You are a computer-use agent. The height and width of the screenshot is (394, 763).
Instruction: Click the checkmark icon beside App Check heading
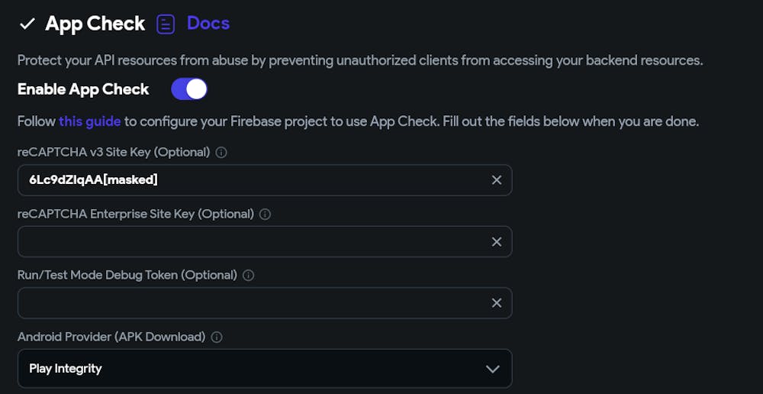pos(27,24)
